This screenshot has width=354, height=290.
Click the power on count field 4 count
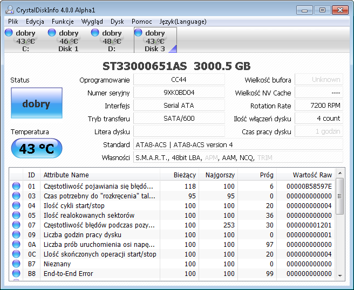[x=319, y=119]
